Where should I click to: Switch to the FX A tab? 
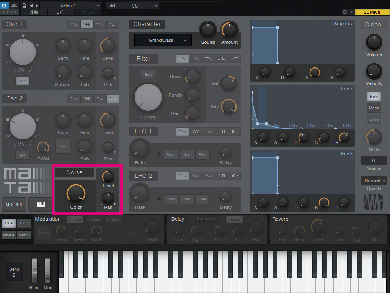click(9, 223)
